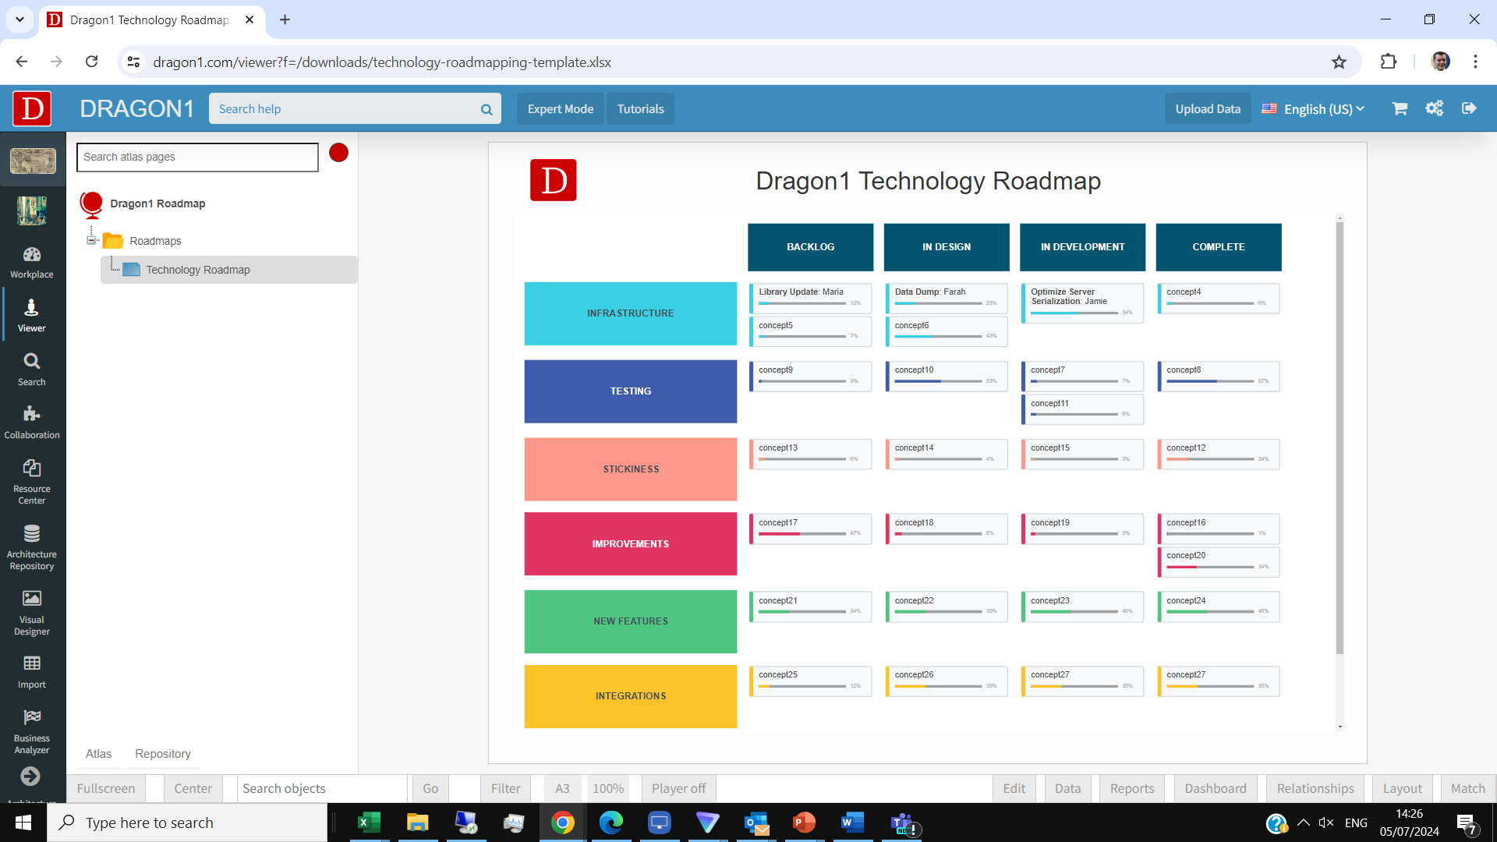Click the Tutorials button
Screen dimensions: 1497x842
tap(641, 109)
